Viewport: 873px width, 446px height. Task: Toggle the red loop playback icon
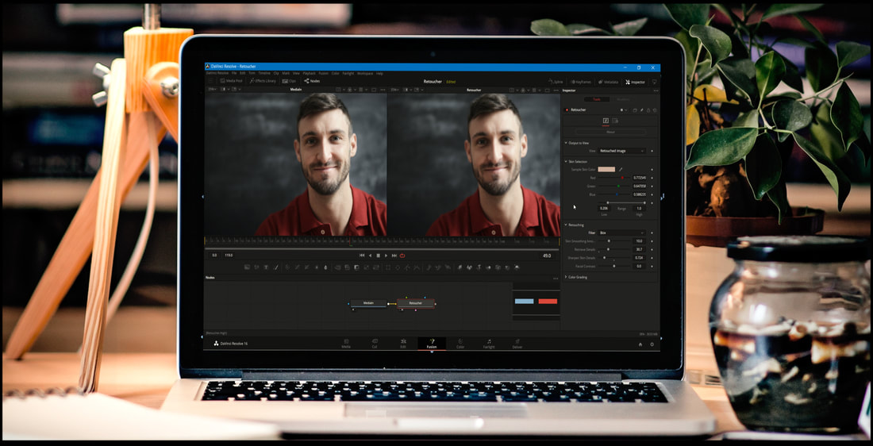402,256
